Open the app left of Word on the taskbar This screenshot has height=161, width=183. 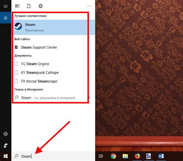149,156
